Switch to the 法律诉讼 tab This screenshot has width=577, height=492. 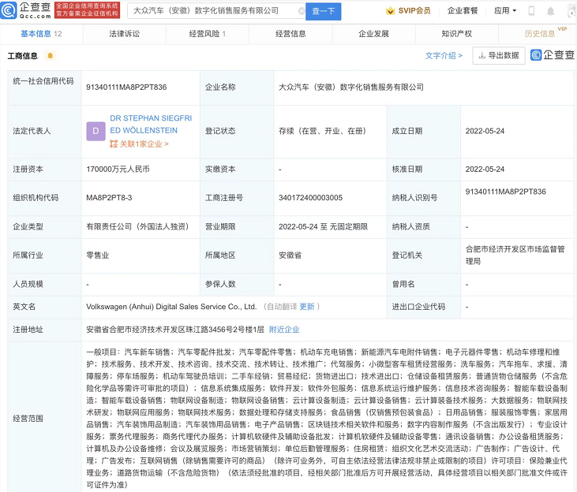click(125, 34)
